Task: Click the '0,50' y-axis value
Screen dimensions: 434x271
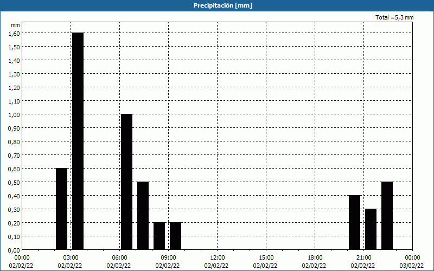Action: pos(14,182)
